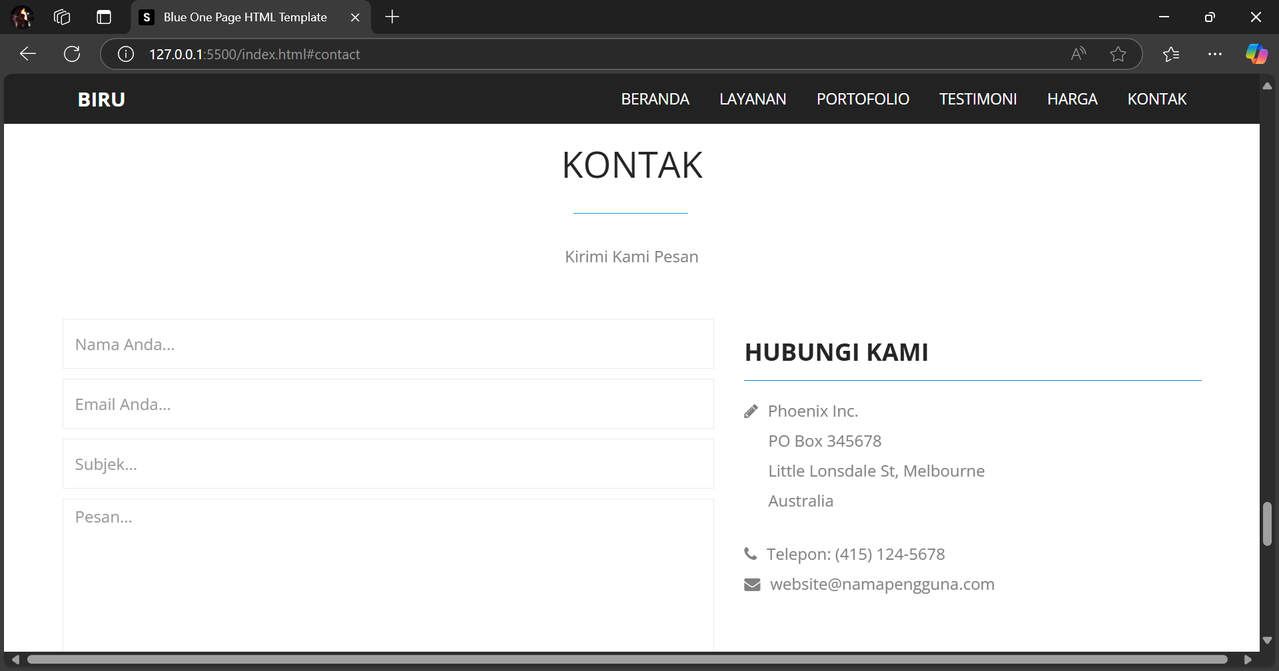Image resolution: width=1279 pixels, height=671 pixels.
Task: Open the Favorites list icon
Action: coord(1171,54)
